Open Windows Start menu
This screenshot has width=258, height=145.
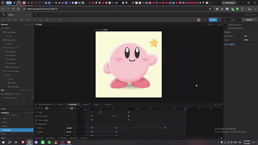pyautogui.click(x=3, y=142)
